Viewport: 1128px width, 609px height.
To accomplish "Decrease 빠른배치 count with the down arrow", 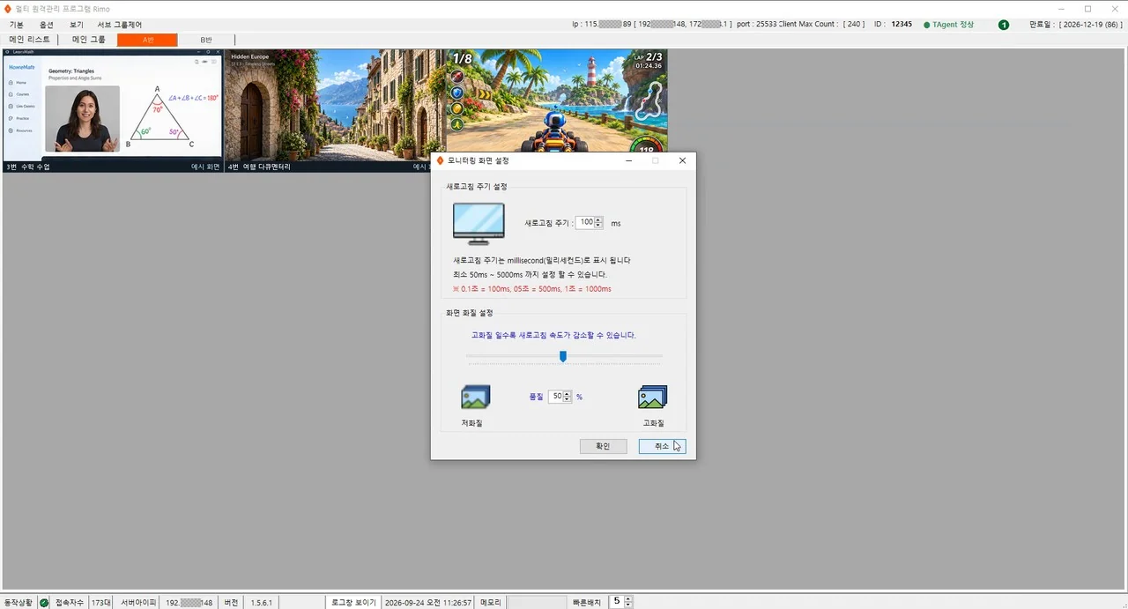I will point(628,605).
